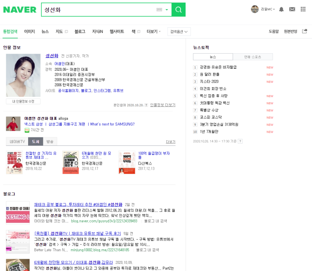
Task: Open topic 지스타 2020
Action: (209, 82)
